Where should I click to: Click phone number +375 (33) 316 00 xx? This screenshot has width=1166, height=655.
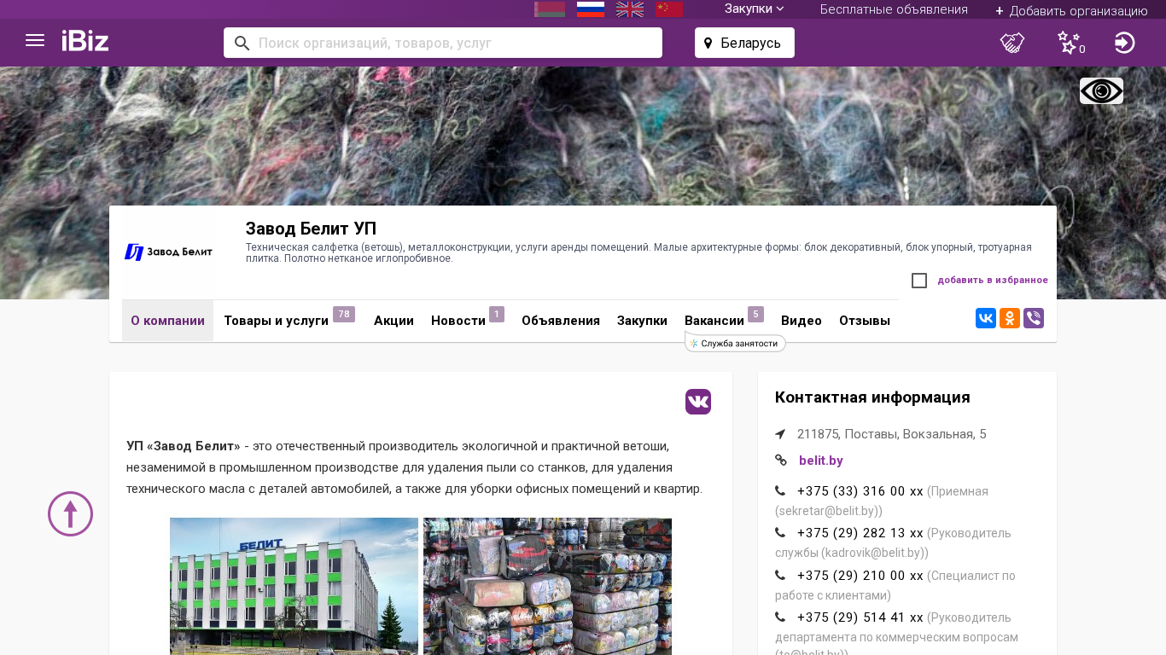pyautogui.click(x=860, y=491)
